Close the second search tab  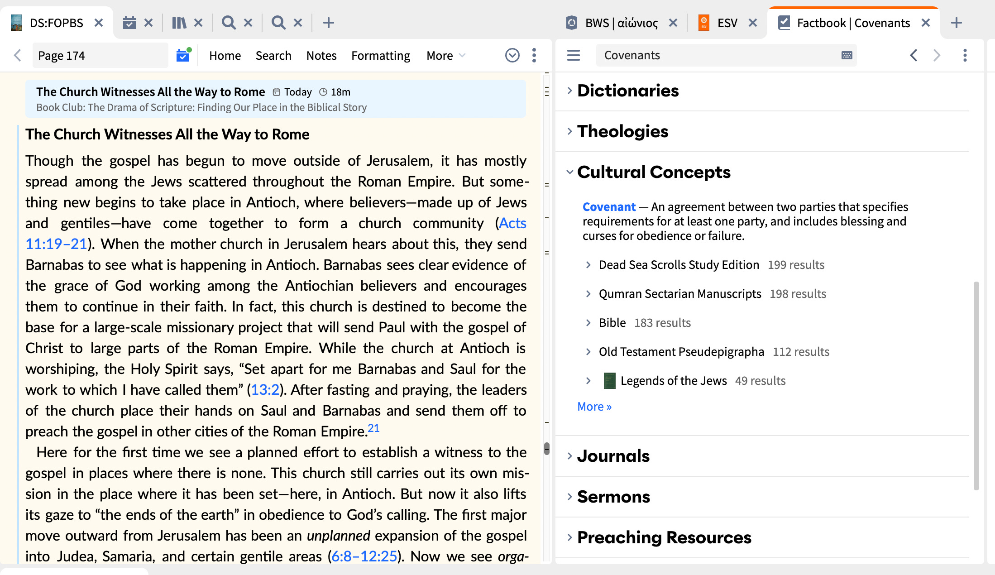(298, 23)
